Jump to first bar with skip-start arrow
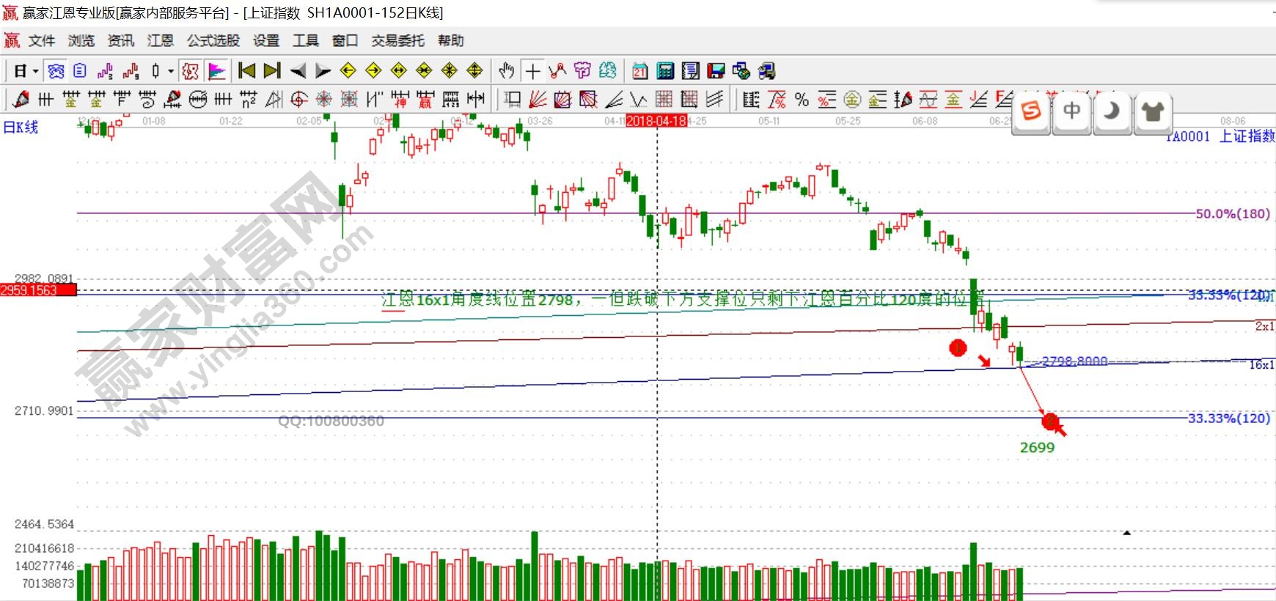 247,71
